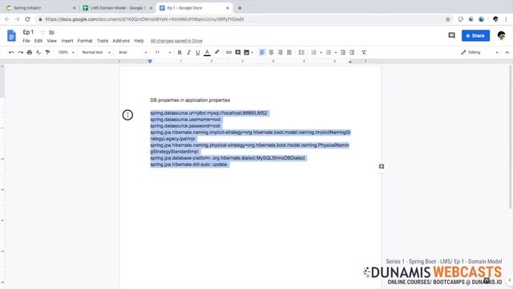Screen dimensions: 513x289
Task: Open the line spacing options
Action: pos(301,52)
